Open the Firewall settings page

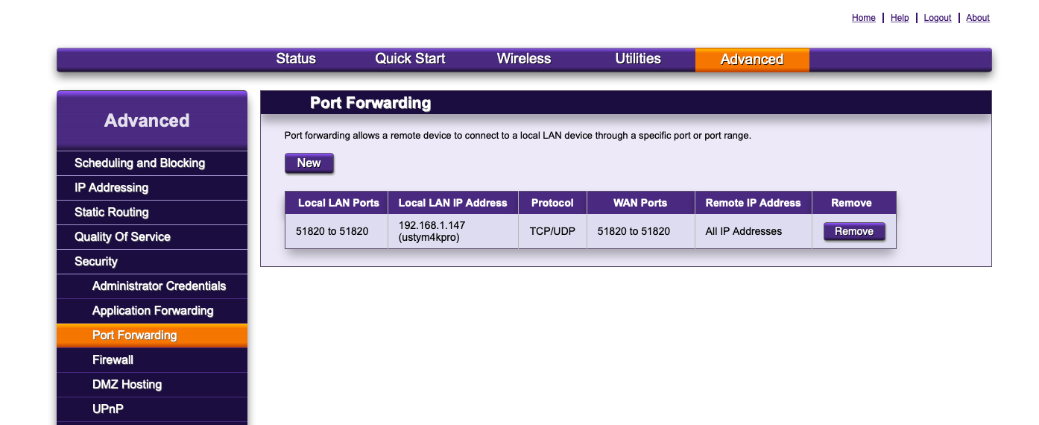(113, 360)
